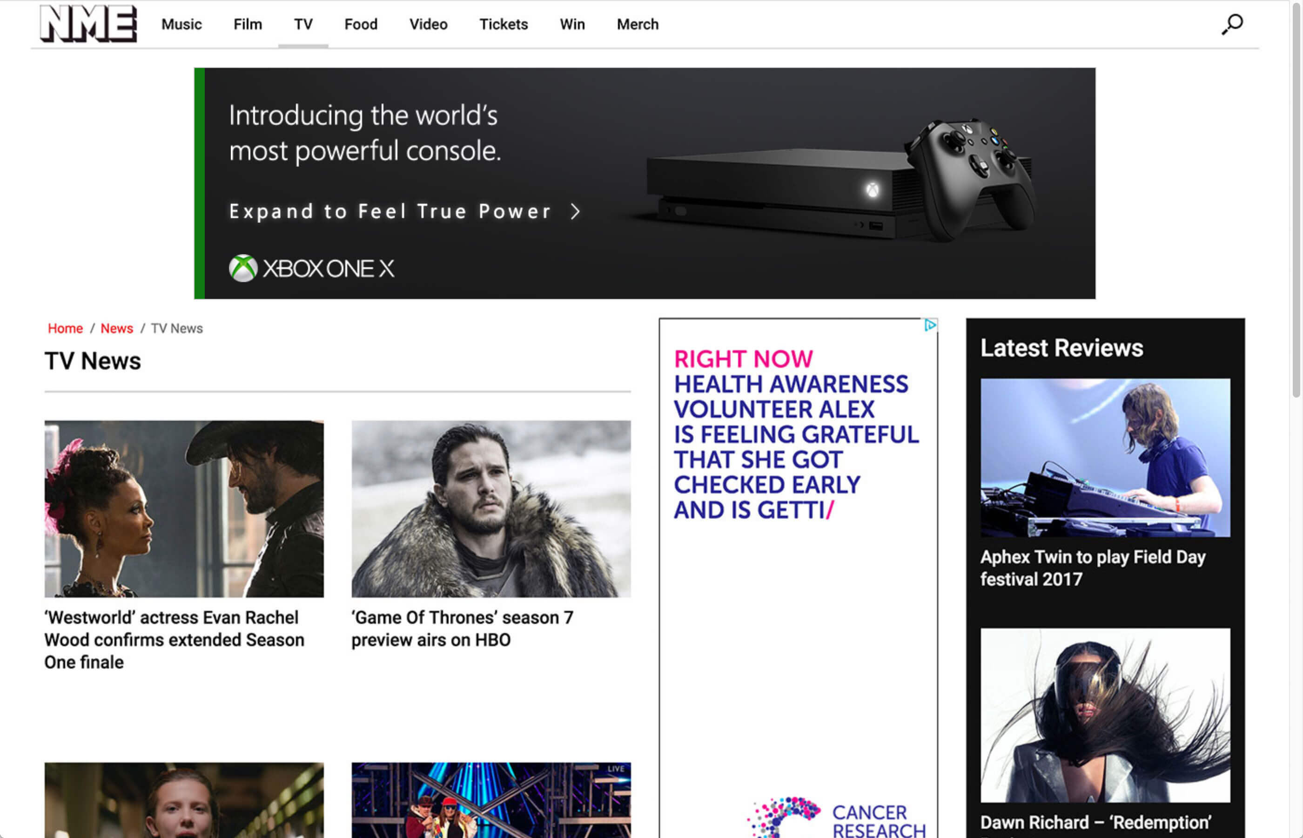Open the Game Of Thrones Jon Snow thumbnail
The width and height of the screenshot is (1303, 838).
point(491,509)
